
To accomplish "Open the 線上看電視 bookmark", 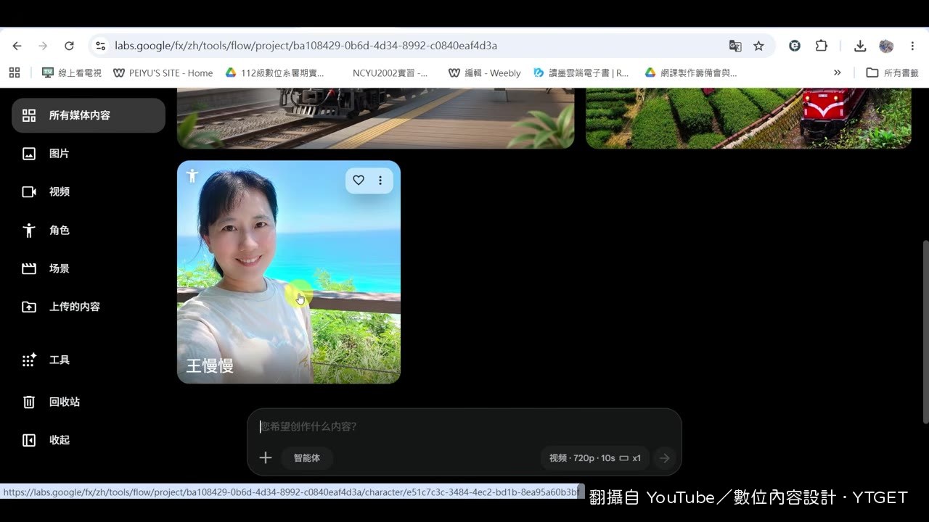I will [72, 72].
